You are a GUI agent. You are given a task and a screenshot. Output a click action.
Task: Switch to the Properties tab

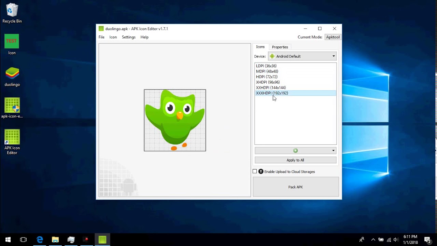280,47
